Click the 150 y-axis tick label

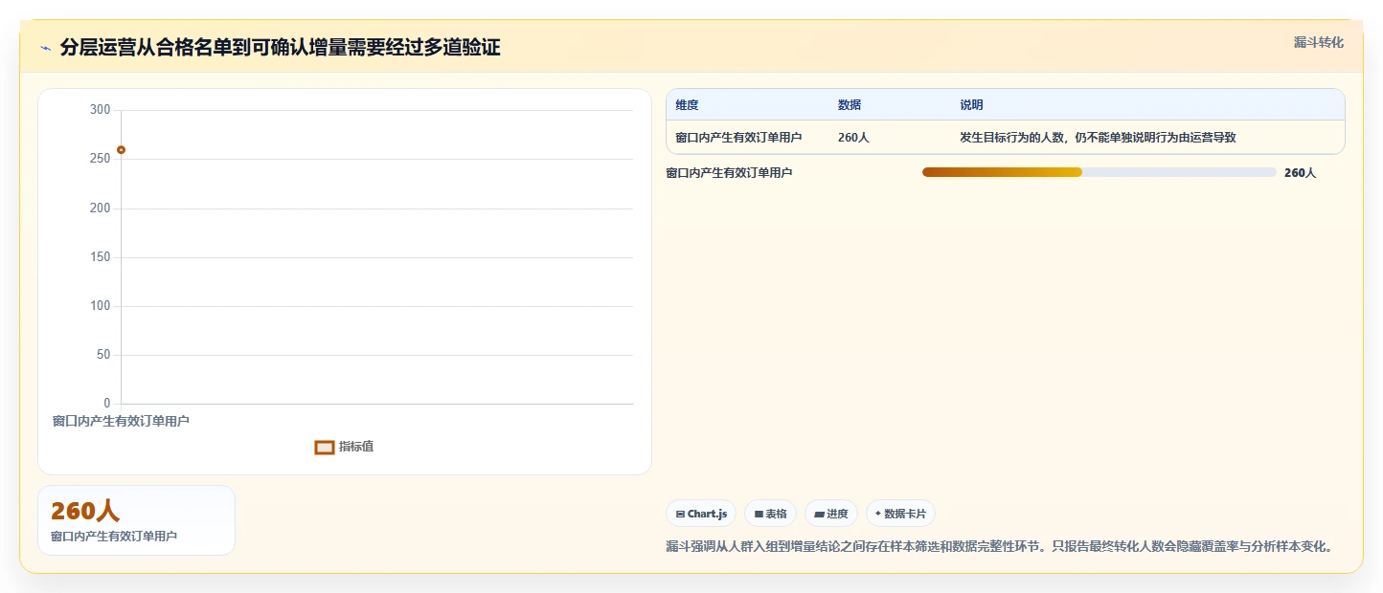[101, 257]
